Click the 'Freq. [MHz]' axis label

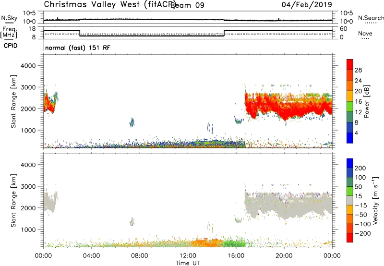tap(9, 32)
